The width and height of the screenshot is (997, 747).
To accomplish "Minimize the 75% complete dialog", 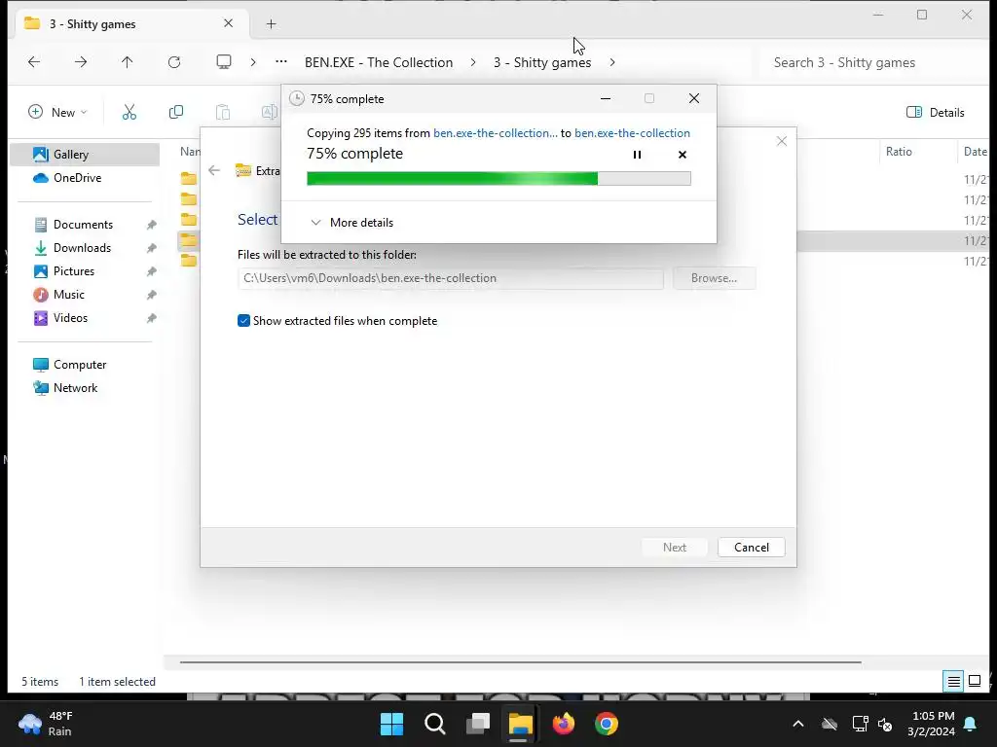I will pyautogui.click(x=606, y=98).
